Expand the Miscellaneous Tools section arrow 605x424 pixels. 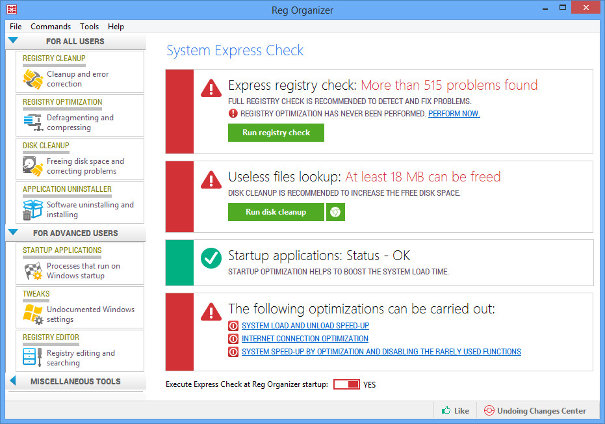[x=13, y=380]
